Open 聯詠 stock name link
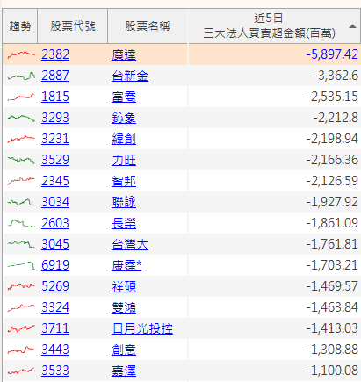 point(124,202)
